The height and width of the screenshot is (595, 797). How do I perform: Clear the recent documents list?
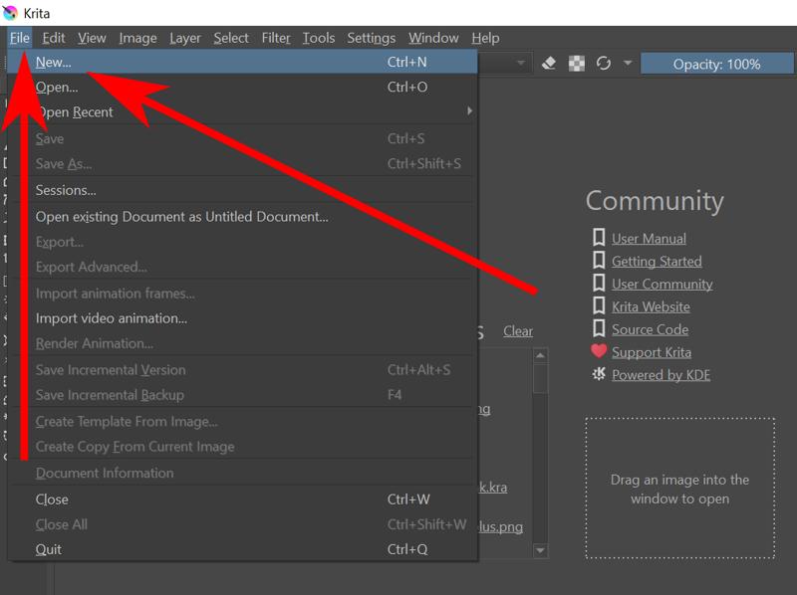pyautogui.click(x=518, y=330)
